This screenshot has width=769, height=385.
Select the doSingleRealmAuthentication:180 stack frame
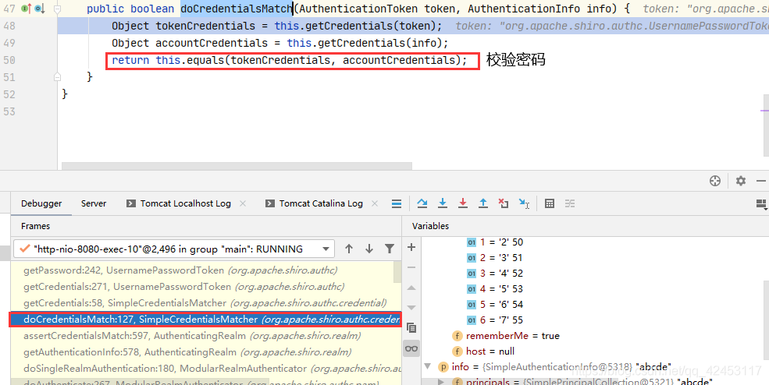click(205, 369)
